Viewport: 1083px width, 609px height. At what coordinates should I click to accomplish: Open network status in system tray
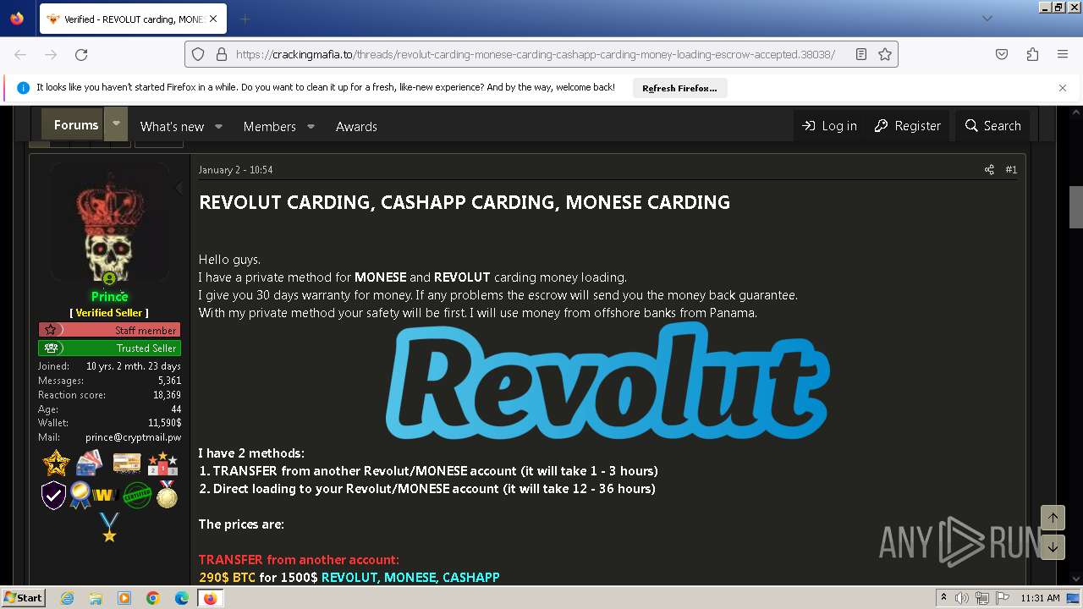click(x=982, y=598)
